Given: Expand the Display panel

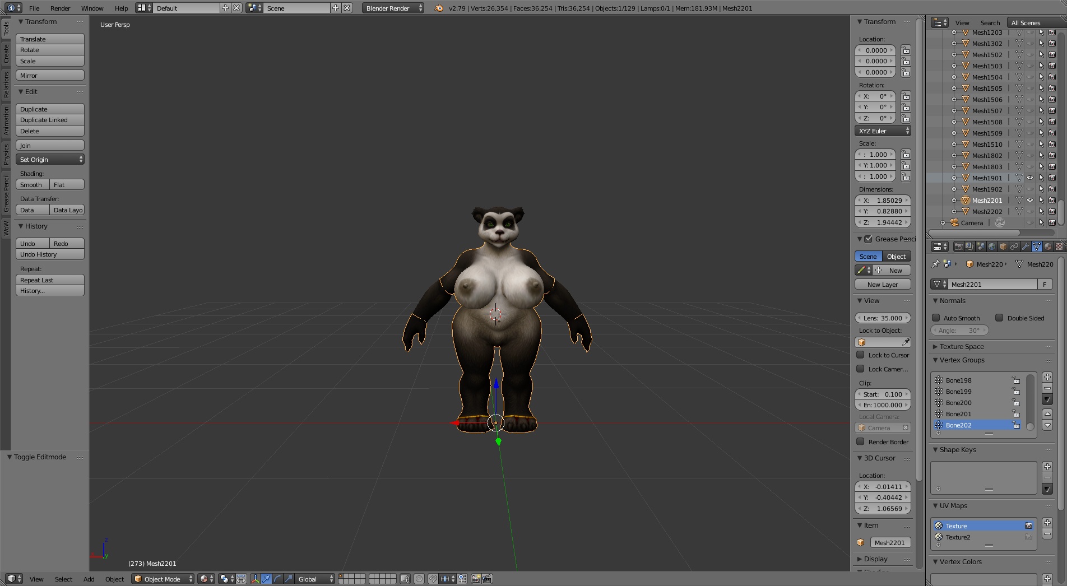Looking at the screenshot, I should click(875, 559).
